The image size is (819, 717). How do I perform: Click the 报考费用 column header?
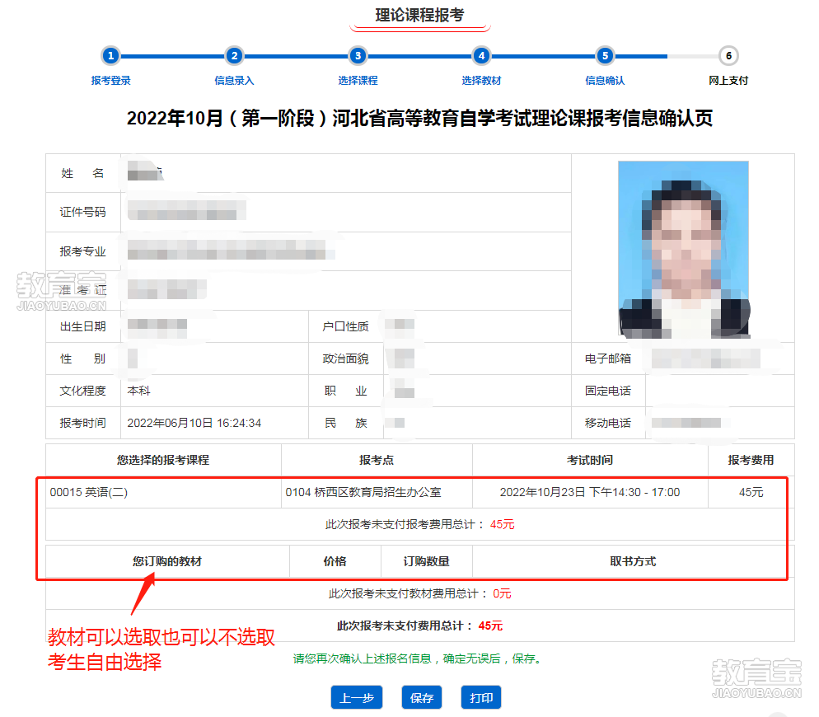click(751, 460)
